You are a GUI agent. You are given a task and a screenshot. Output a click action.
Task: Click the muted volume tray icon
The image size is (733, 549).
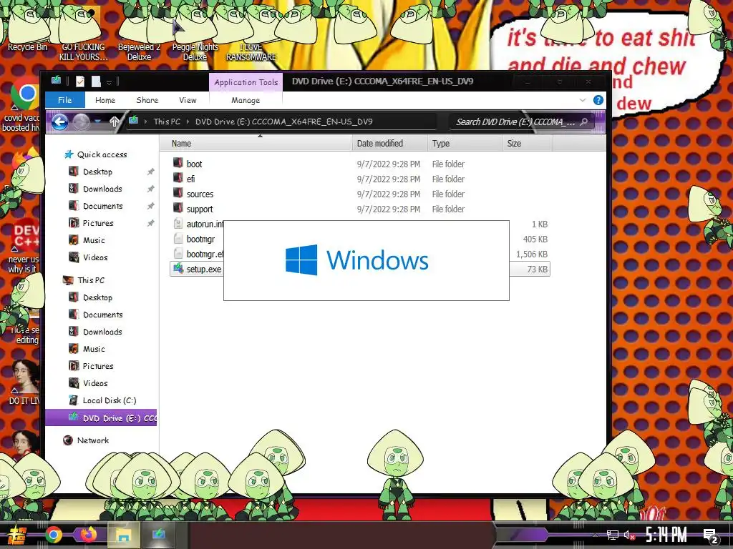(629, 535)
